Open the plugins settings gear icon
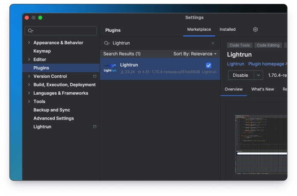Screen dimensions: 297x196 pyautogui.click(x=255, y=29)
